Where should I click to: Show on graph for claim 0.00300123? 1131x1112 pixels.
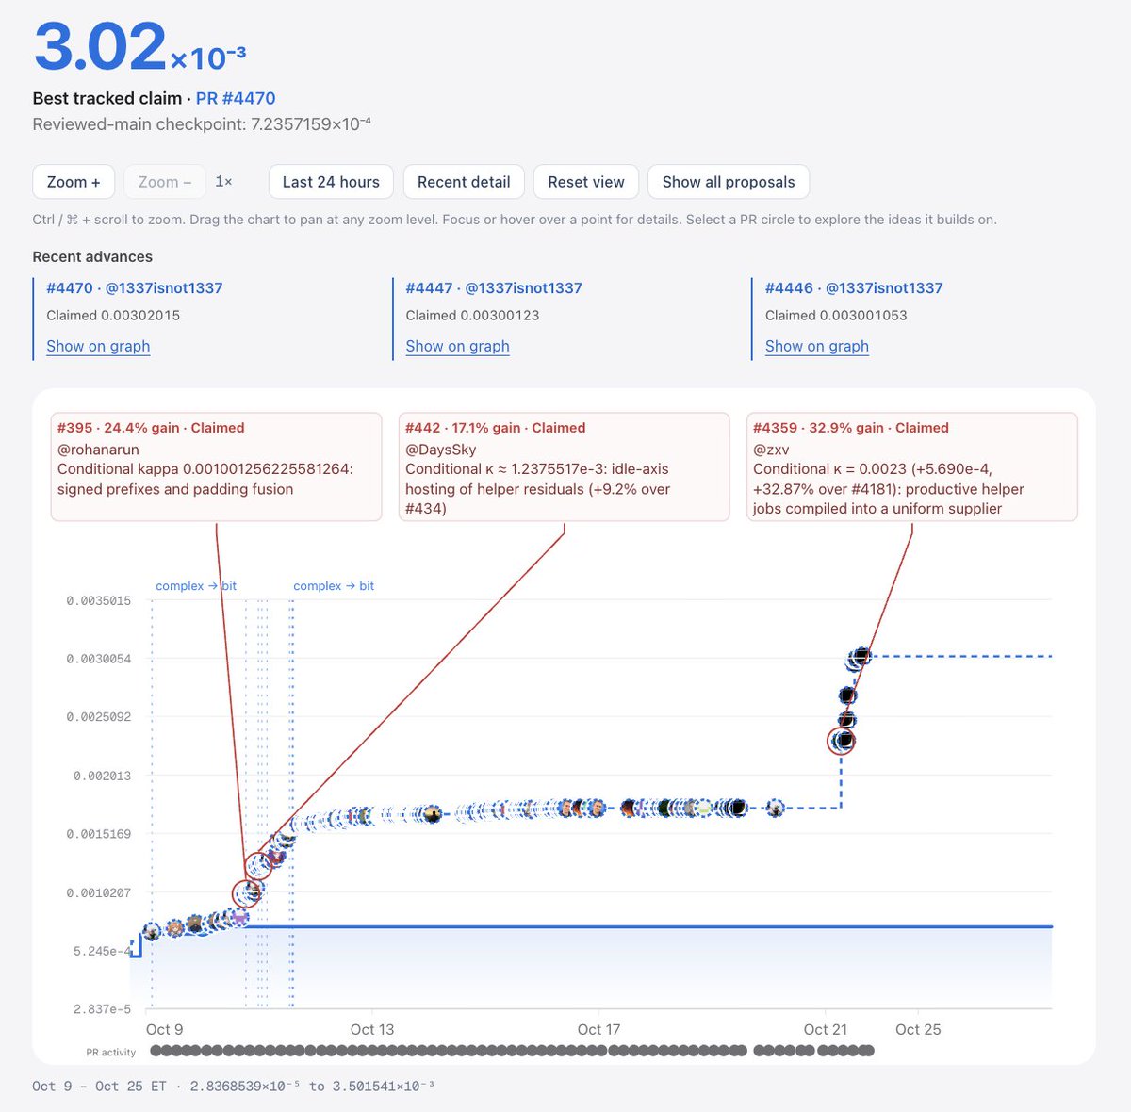457,346
